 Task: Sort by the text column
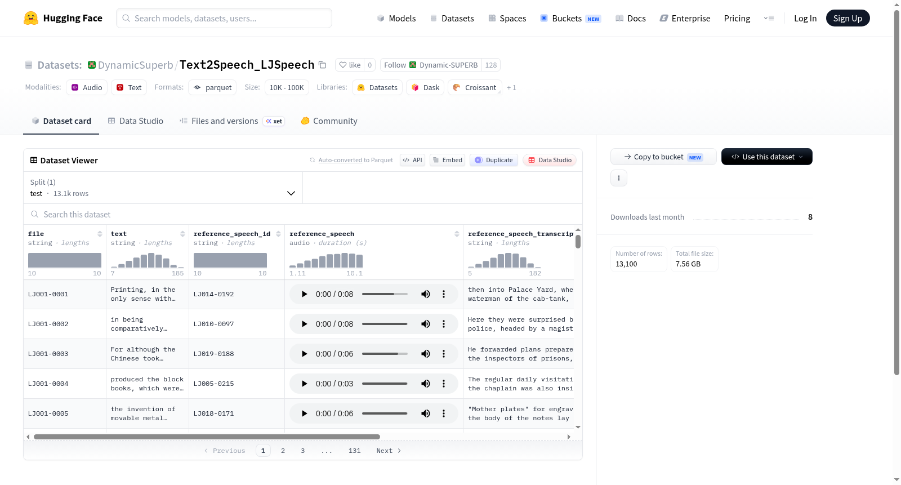coord(182,234)
